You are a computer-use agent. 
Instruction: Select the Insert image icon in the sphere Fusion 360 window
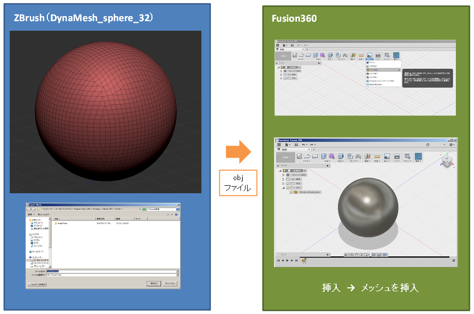(387, 156)
